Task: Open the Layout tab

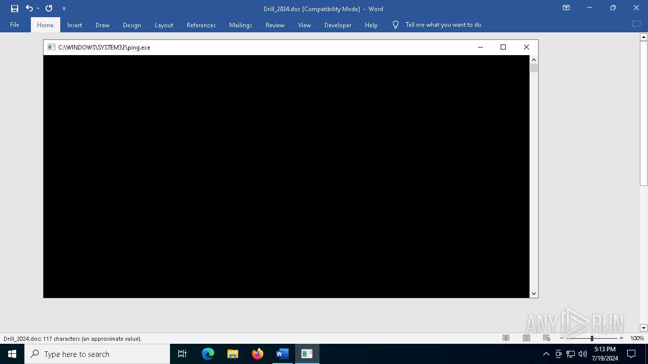Action: 164,25
